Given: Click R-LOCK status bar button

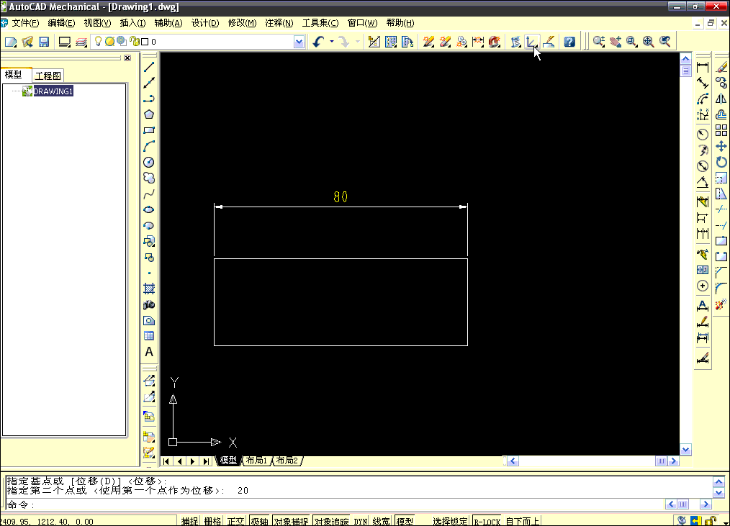Looking at the screenshot, I should [x=487, y=522].
